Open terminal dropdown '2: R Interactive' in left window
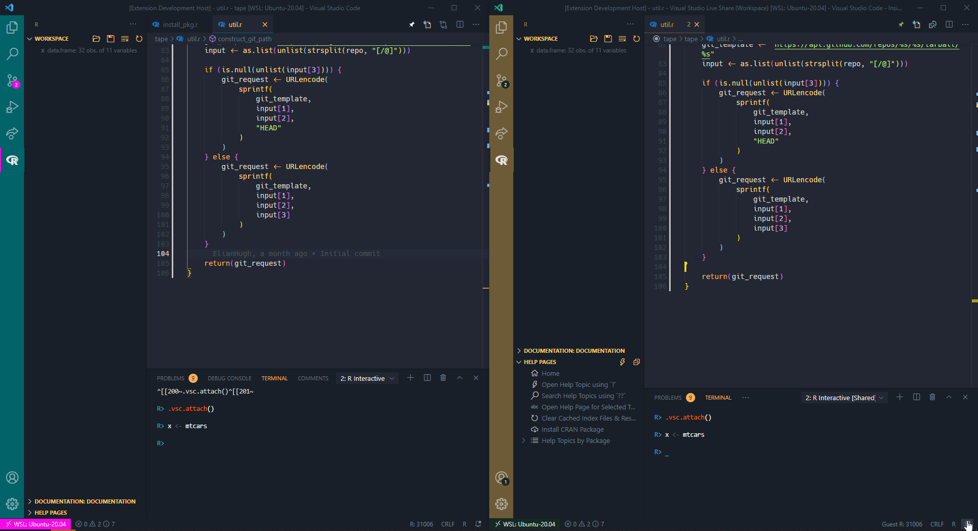Viewport: 978px width, 531px height. [367, 378]
